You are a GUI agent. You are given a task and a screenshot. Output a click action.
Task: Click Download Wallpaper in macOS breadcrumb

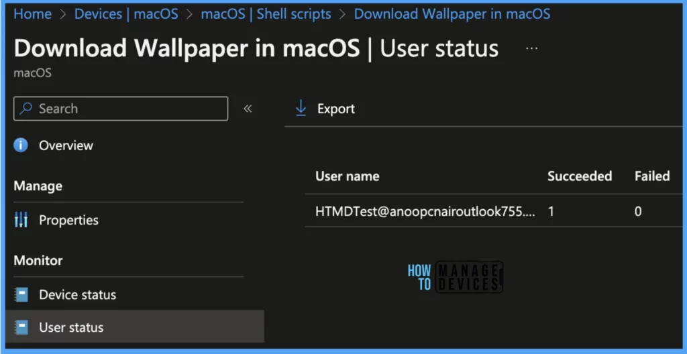(452, 14)
